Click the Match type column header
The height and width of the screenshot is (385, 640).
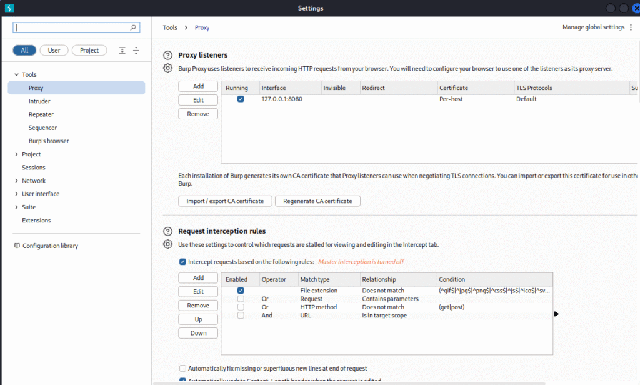[329, 279]
